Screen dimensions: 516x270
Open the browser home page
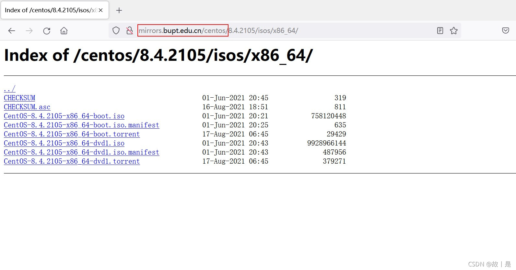click(x=64, y=31)
